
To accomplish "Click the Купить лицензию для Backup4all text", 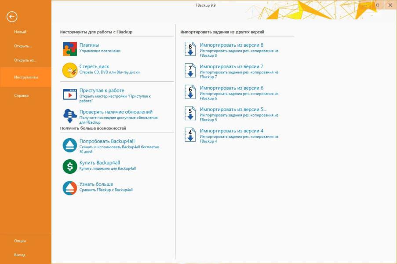I will pos(108,169).
